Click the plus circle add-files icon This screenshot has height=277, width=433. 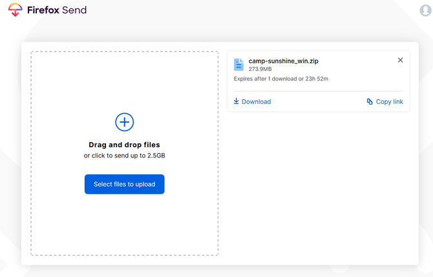[125, 122]
